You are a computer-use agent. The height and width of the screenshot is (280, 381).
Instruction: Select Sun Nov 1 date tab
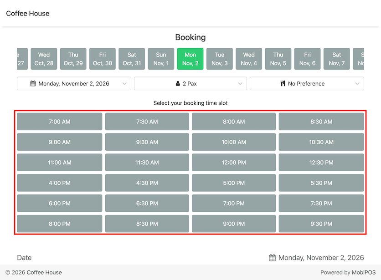[161, 59]
